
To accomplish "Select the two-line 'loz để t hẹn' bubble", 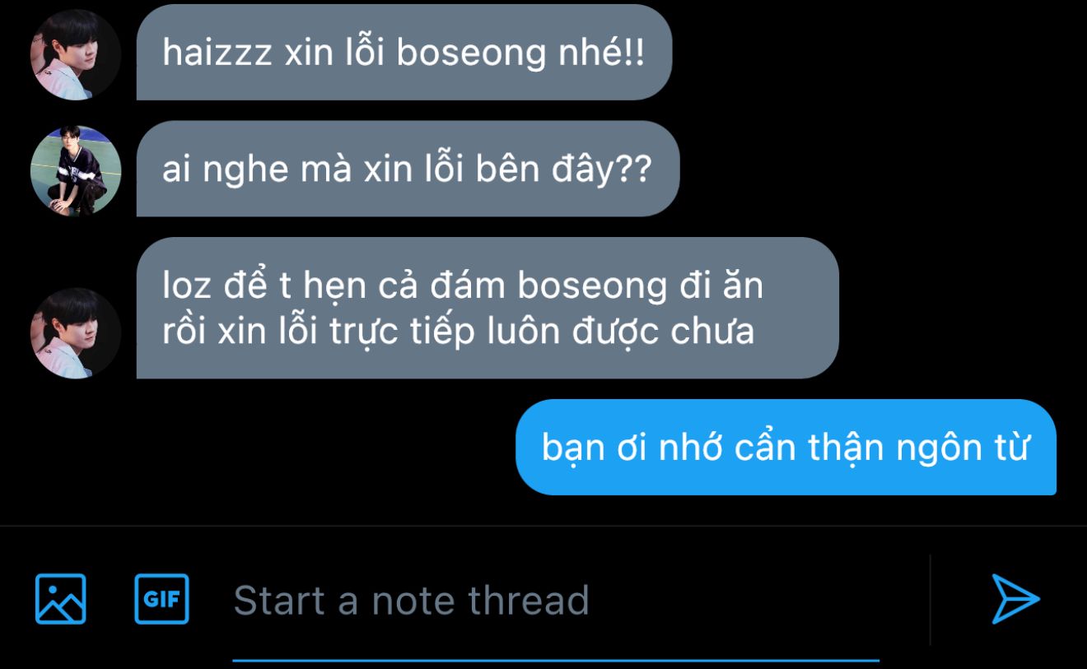I will click(x=488, y=308).
